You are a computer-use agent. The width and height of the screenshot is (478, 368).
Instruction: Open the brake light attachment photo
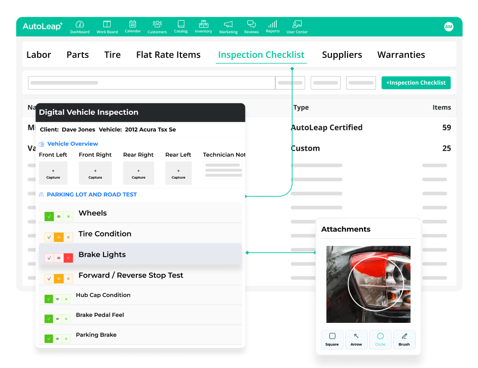(x=368, y=284)
